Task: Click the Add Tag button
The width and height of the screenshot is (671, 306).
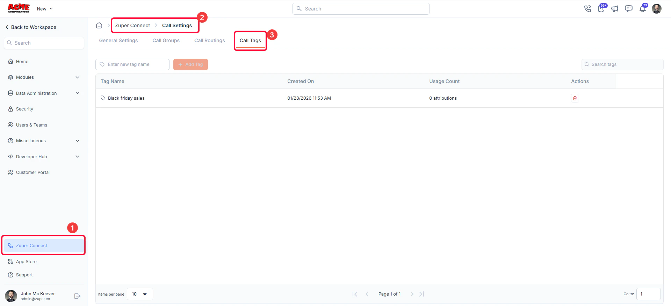Action: tap(190, 64)
